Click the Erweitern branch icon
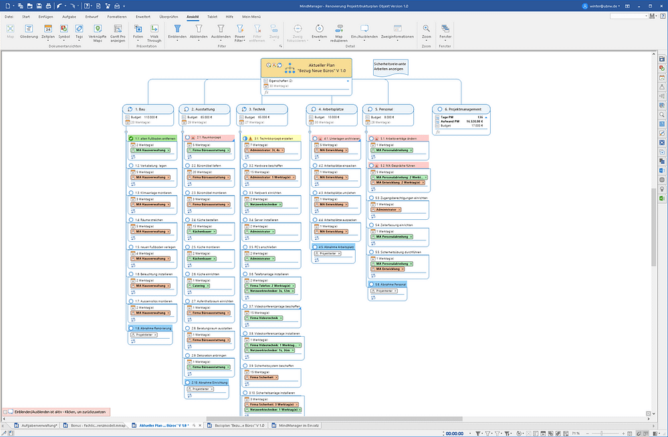The image size is (668, 437). 319,32
